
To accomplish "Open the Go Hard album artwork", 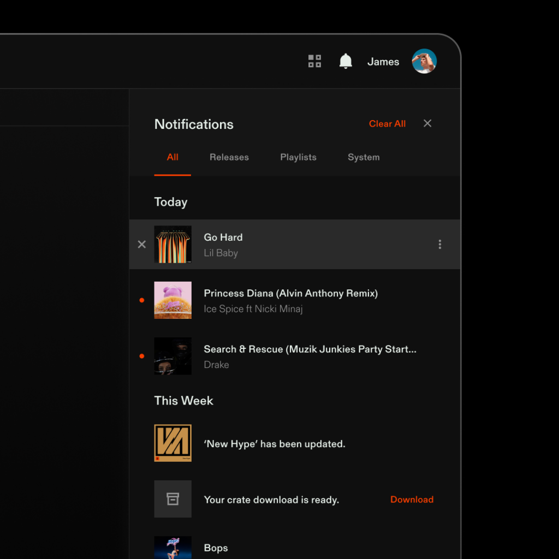I will (x=173, y=245).
